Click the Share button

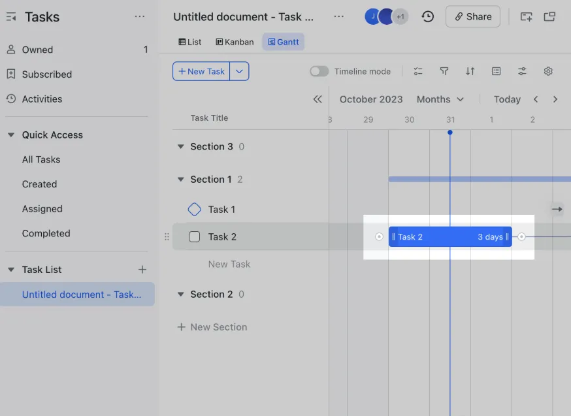(x=473, y=17)
